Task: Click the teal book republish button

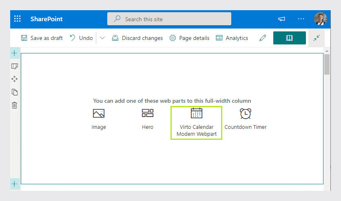Action: (x=290, y=38)
